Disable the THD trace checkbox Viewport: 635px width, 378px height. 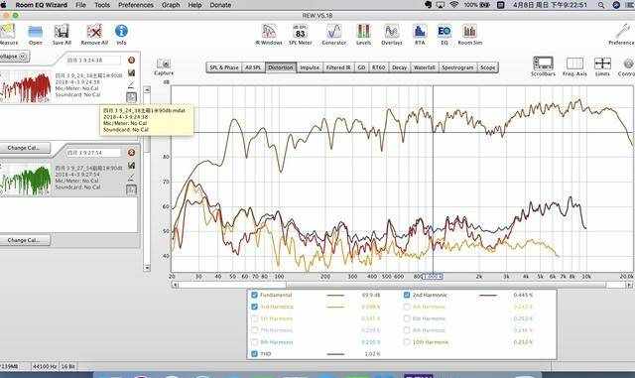coord(254,353)
